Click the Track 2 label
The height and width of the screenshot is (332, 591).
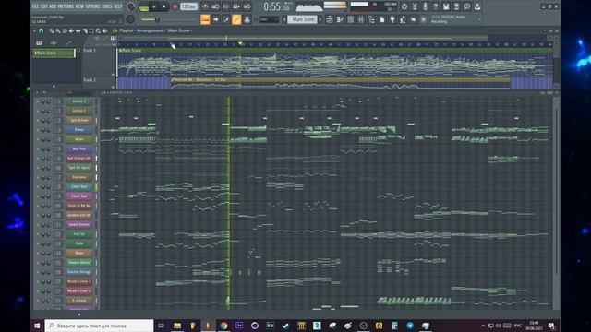tap(90, 80)
